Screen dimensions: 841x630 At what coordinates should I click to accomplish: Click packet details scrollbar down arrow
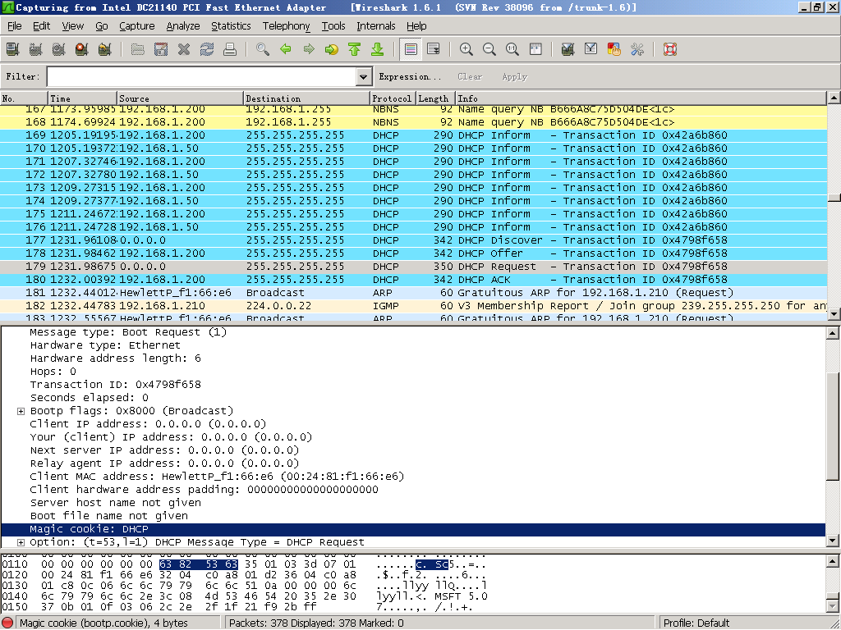(833, 541)
